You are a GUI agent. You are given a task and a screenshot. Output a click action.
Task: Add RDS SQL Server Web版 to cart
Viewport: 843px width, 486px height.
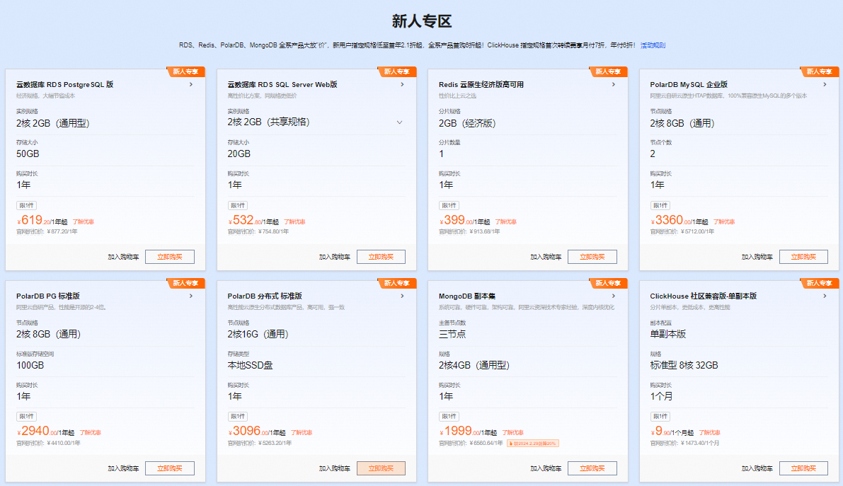pos(334,257)
